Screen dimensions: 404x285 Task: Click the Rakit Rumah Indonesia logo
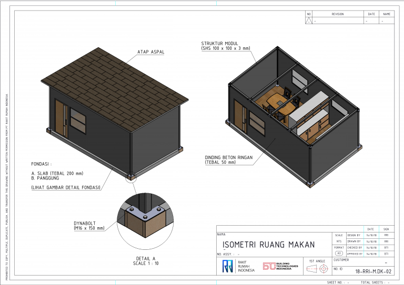coord(227,266)
